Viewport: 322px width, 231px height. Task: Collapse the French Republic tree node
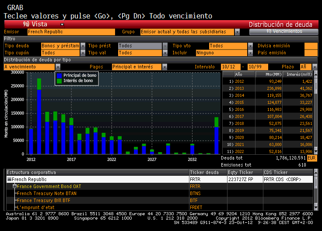(x=9, y=179)
